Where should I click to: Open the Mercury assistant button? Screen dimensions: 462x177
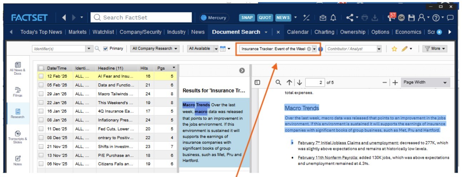tap(213, 17)
